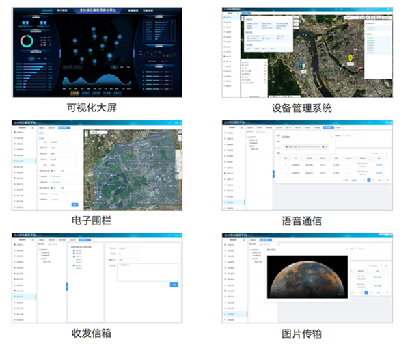
Task: Select first blue radio button in 电子围栏 form
Action: (x=52, y=170)
